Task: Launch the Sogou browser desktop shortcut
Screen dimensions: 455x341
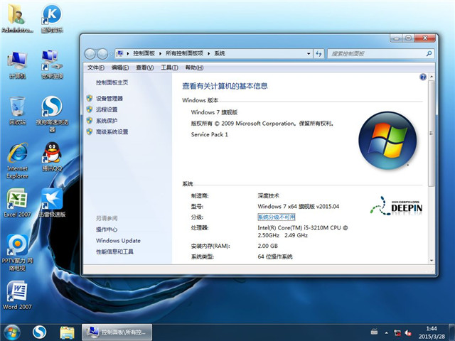Action: click(52, 114)
